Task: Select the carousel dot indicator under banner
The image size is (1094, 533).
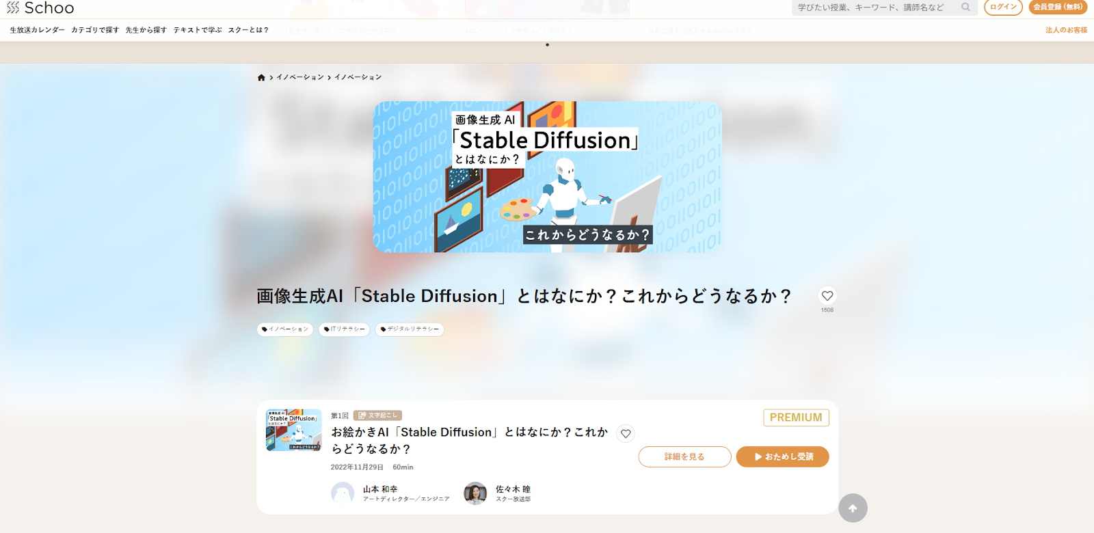Action: [547, 45]
